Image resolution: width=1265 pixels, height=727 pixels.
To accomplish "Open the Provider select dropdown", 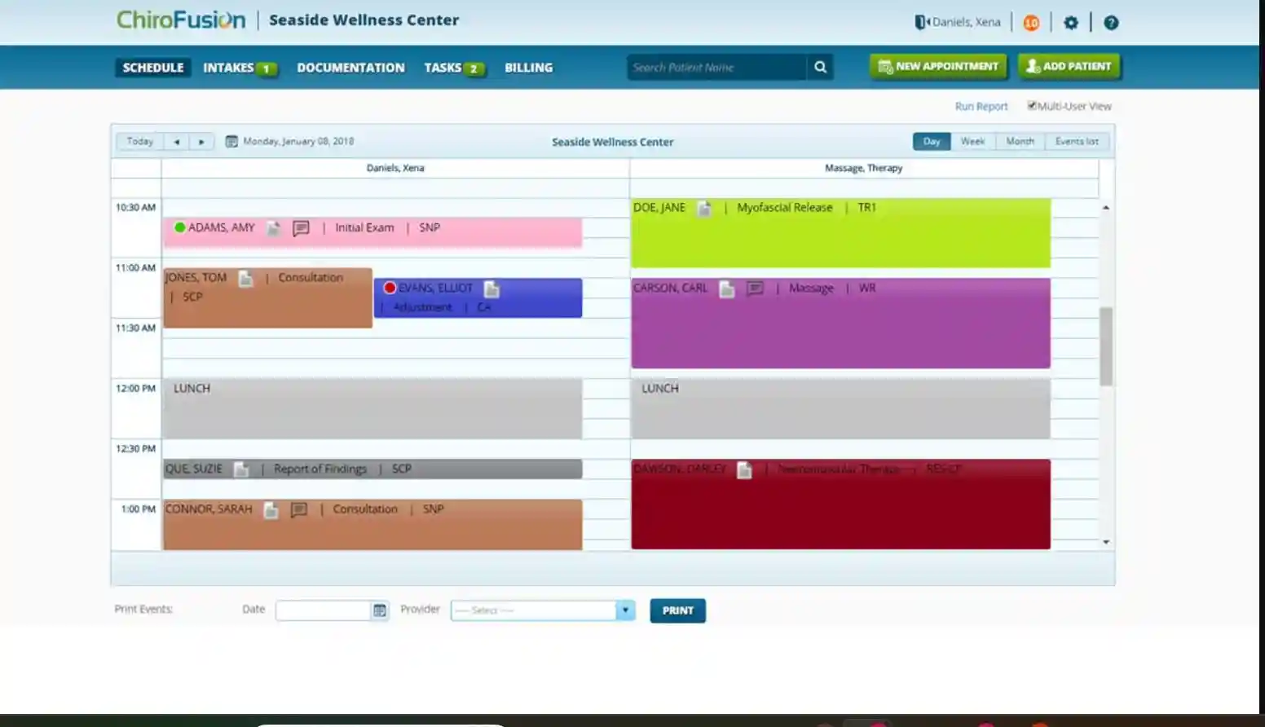I will 624,610.
